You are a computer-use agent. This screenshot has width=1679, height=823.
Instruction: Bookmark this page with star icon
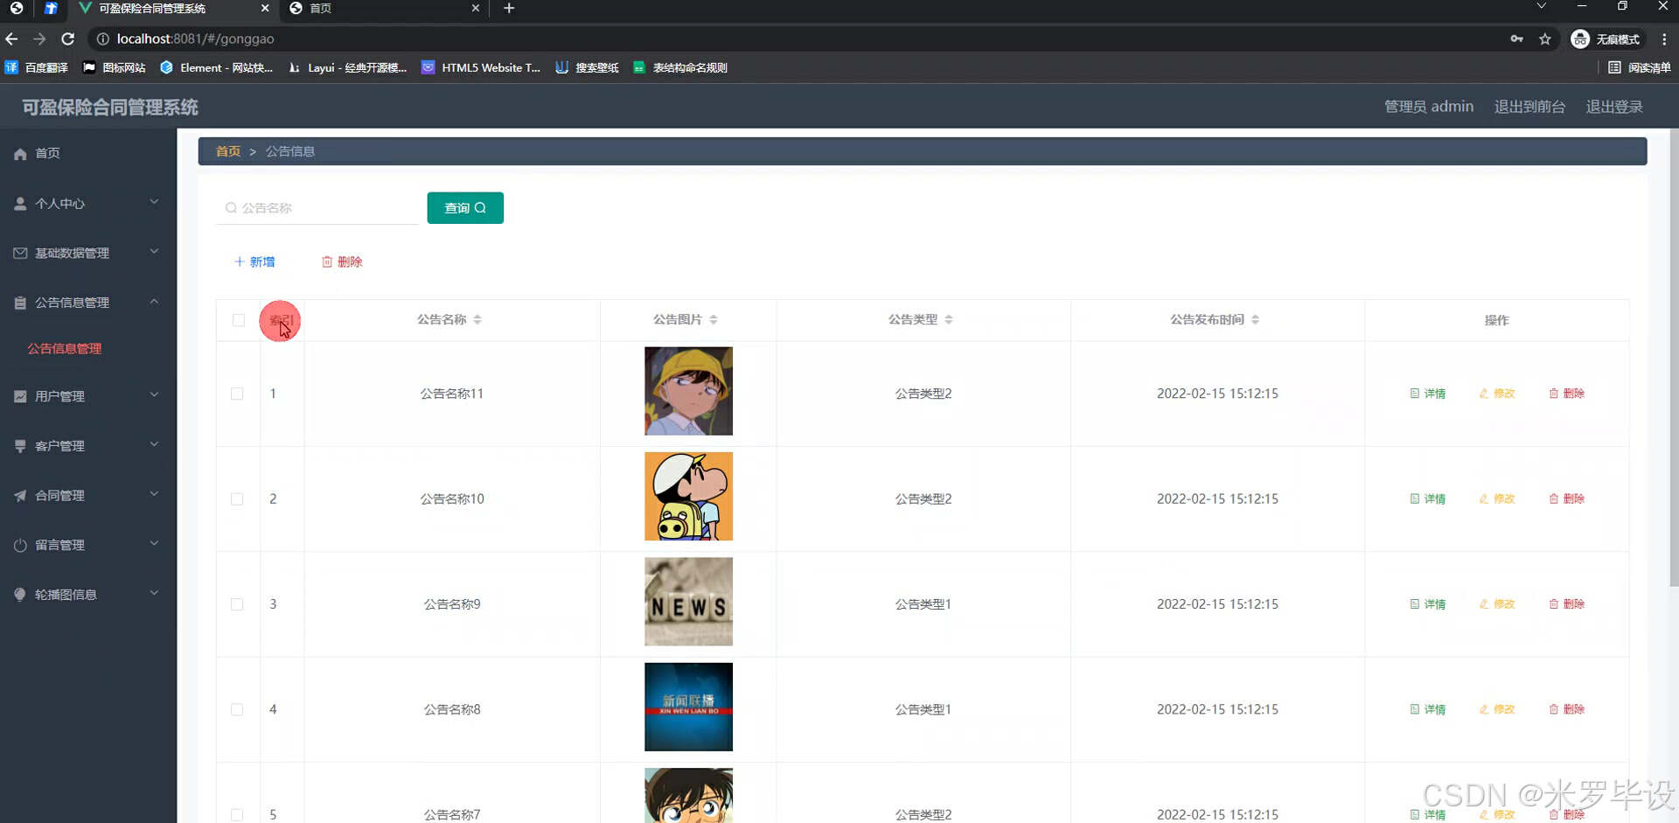coord(1545,38)
